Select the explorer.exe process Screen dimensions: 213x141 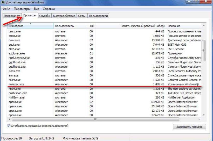point(105,53)
